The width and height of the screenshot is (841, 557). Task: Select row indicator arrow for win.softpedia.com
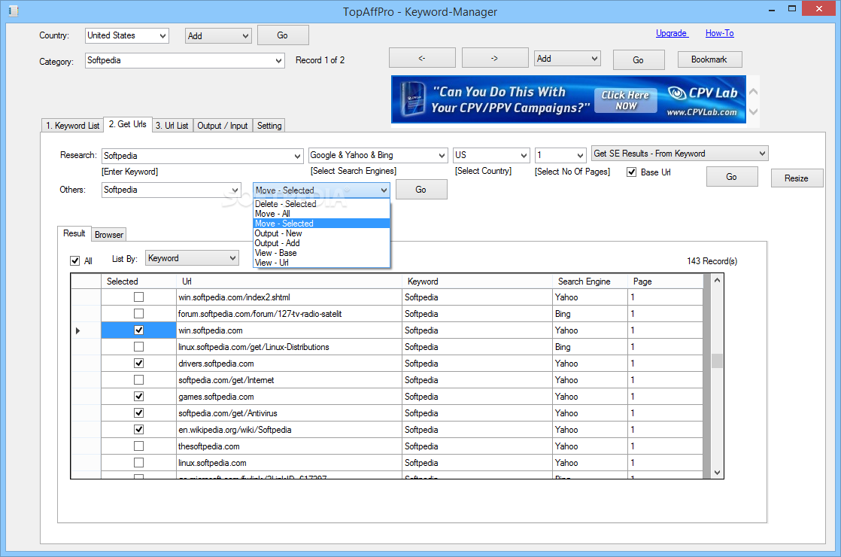tap(78, 330)
